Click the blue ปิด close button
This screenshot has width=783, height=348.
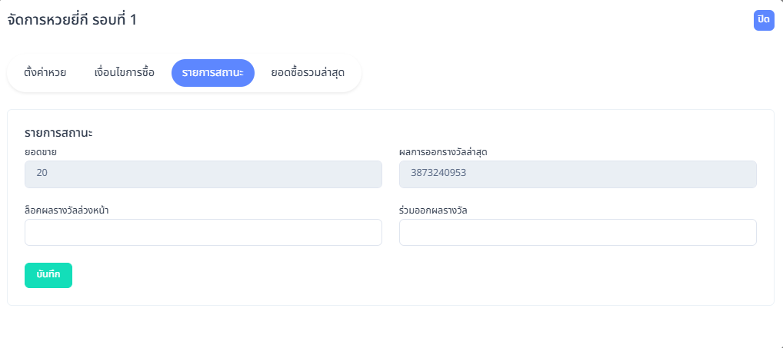click(x=763, y=20)
